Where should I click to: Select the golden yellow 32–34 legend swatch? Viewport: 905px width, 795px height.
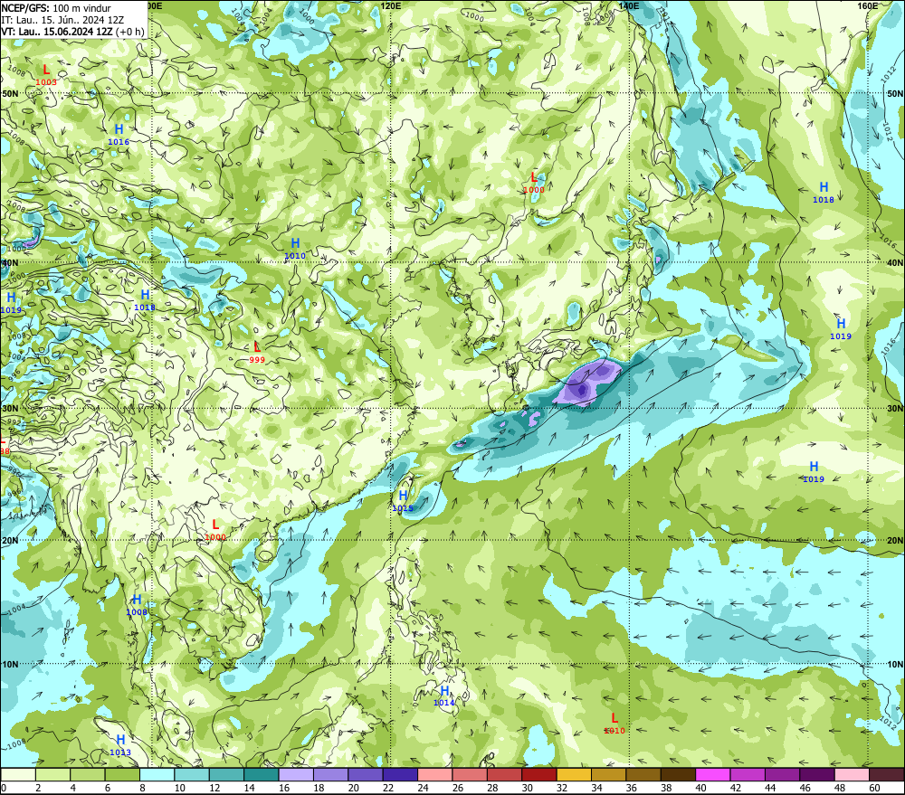tap(575, 774)
